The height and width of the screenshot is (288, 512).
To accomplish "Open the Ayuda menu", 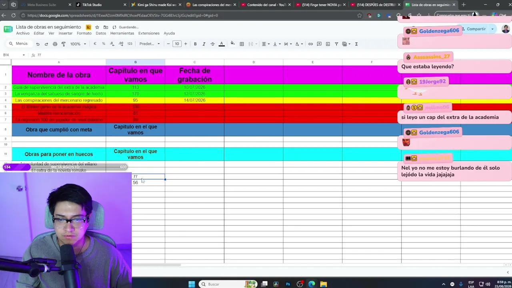I will click(x=169, y=33).
